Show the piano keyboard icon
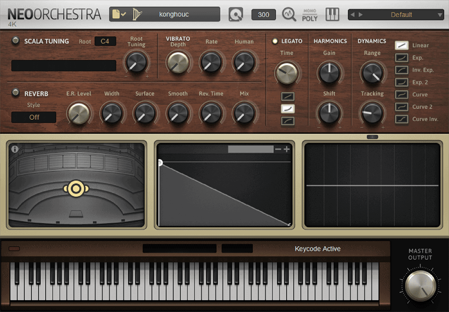This screenshot has height=312, width=449. pyautogui.click(x=332, y=15)
